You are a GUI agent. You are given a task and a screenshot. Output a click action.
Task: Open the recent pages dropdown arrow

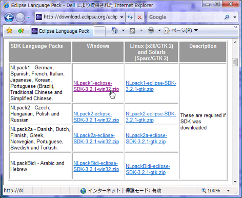click(29, 17)
